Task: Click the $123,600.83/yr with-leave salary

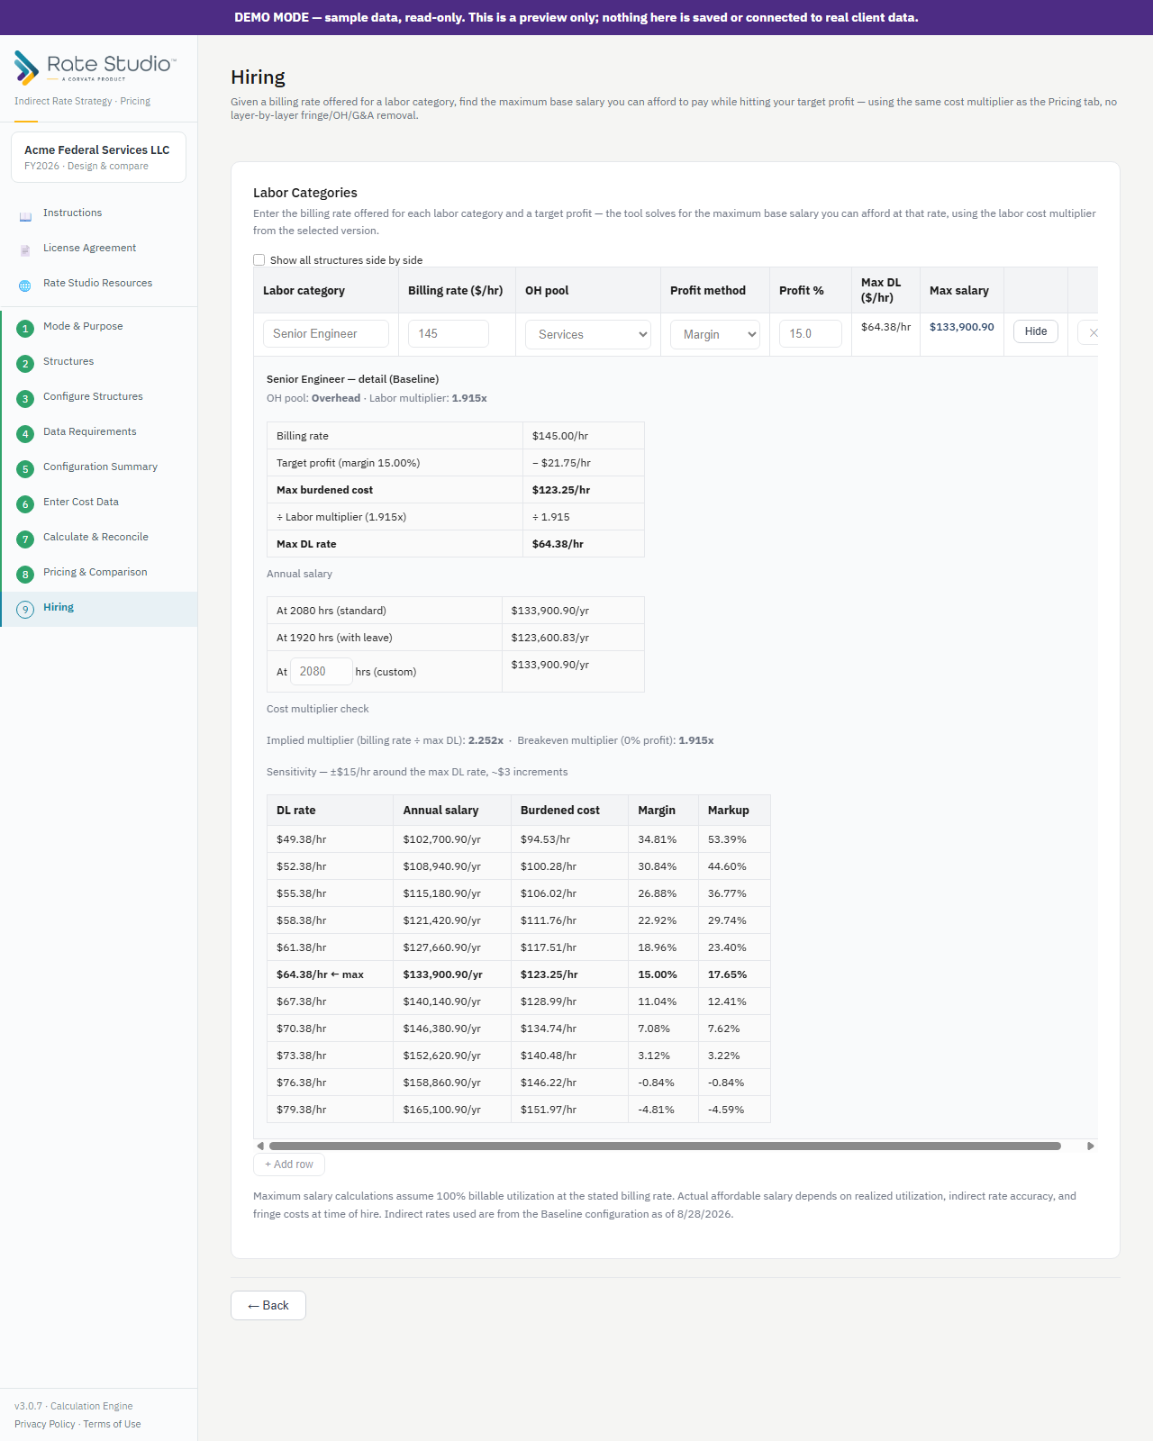Action: pyautogui.click(x=550, y=638)
